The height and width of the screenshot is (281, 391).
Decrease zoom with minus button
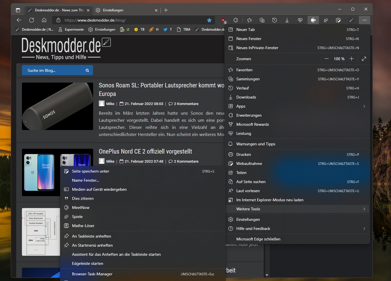coord(327,59)
